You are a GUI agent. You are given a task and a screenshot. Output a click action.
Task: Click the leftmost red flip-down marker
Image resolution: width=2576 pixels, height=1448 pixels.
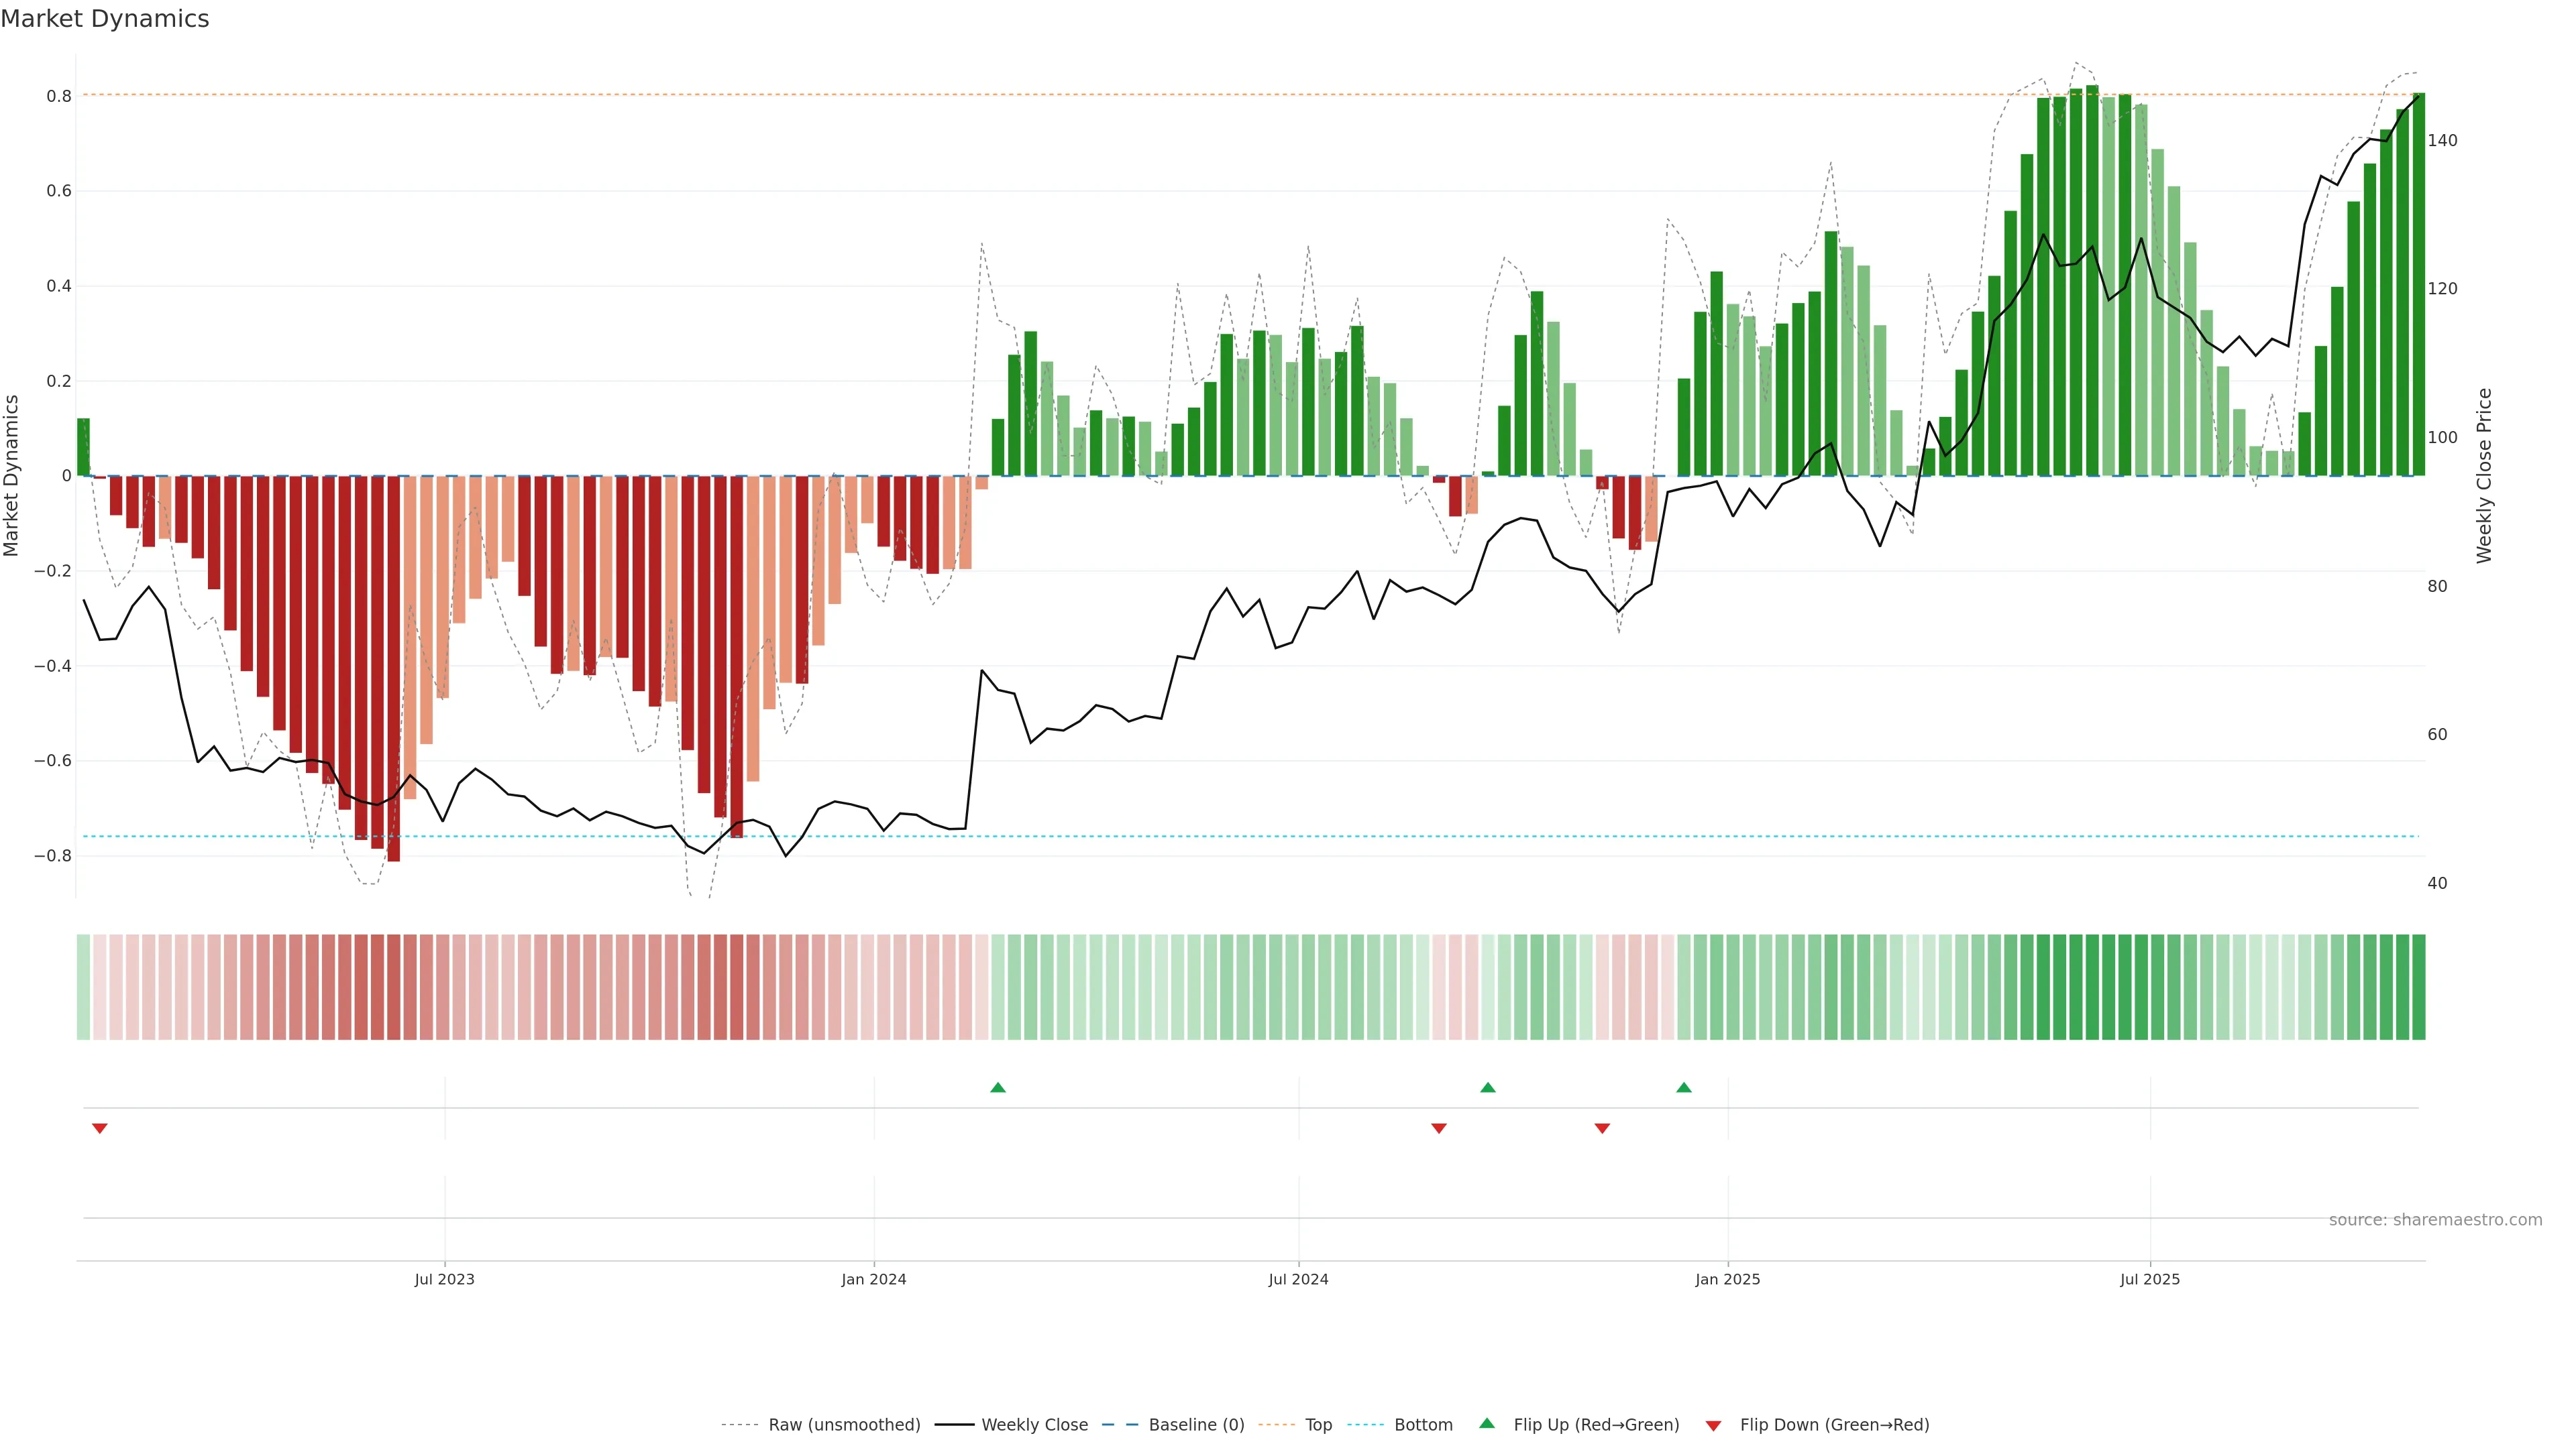tap(99, 1128)
